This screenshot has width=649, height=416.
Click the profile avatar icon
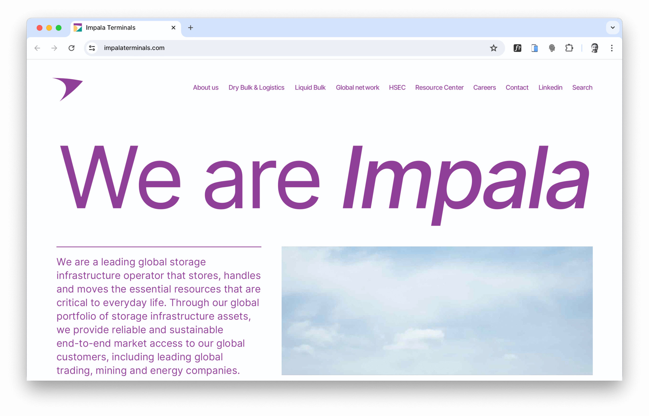(594, 48)
